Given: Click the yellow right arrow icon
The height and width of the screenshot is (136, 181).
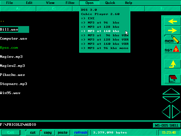Looking at the screenshot, I should point(172,30).
